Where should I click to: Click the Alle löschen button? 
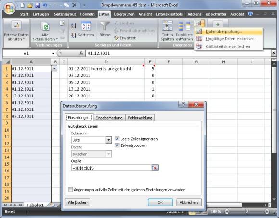point(77,202)
